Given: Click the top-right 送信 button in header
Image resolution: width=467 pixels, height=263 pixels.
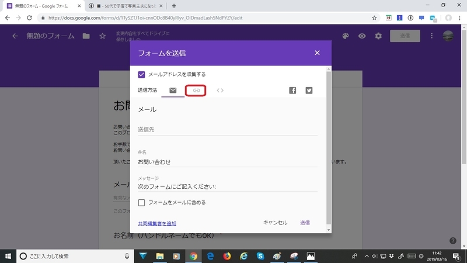Looking at the screenshot, I should (x=405, y=36).
